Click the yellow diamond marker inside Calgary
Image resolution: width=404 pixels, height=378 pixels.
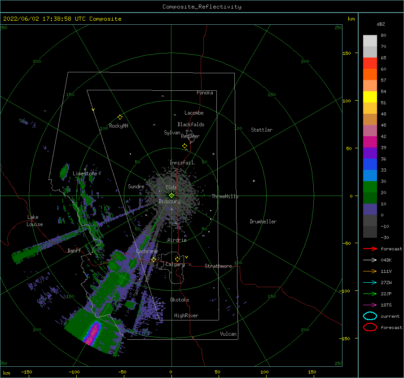(177, 259)
